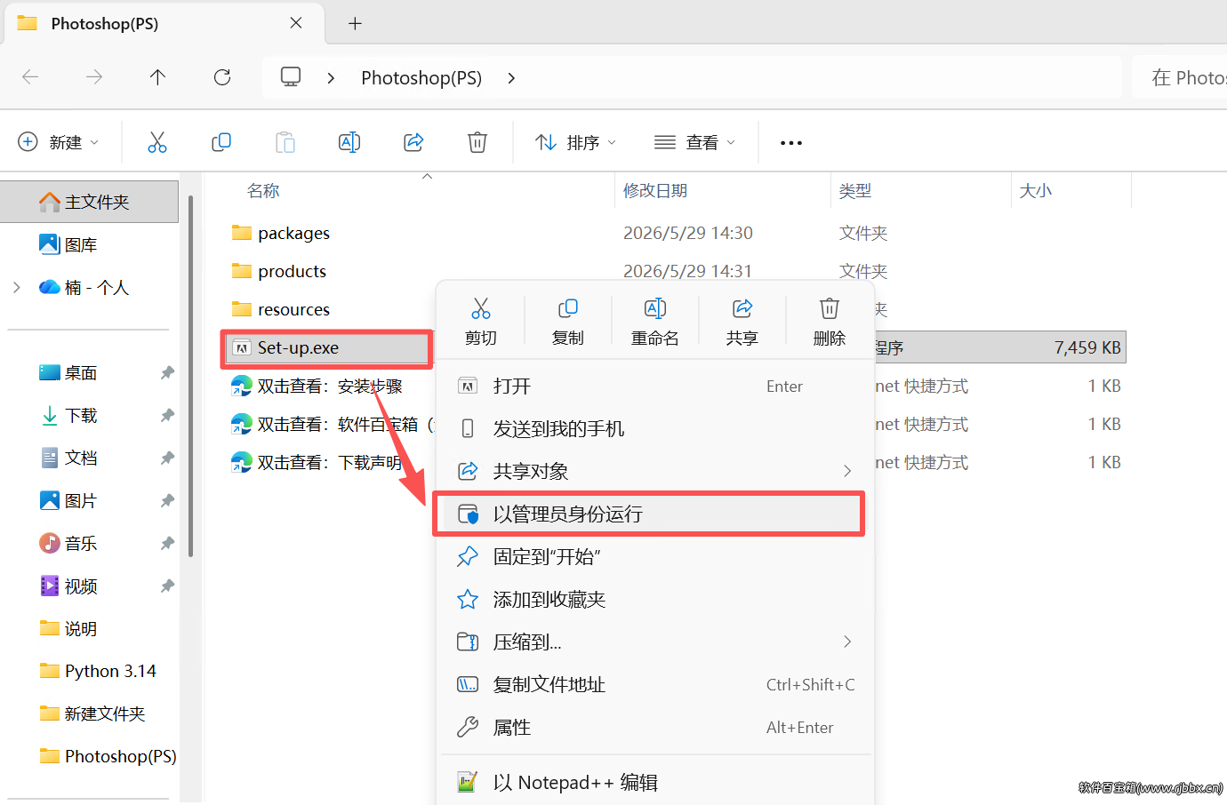This screenshot has height=805, width=1227.
Task: Click 打开 in the context menu
Action: 655,386
